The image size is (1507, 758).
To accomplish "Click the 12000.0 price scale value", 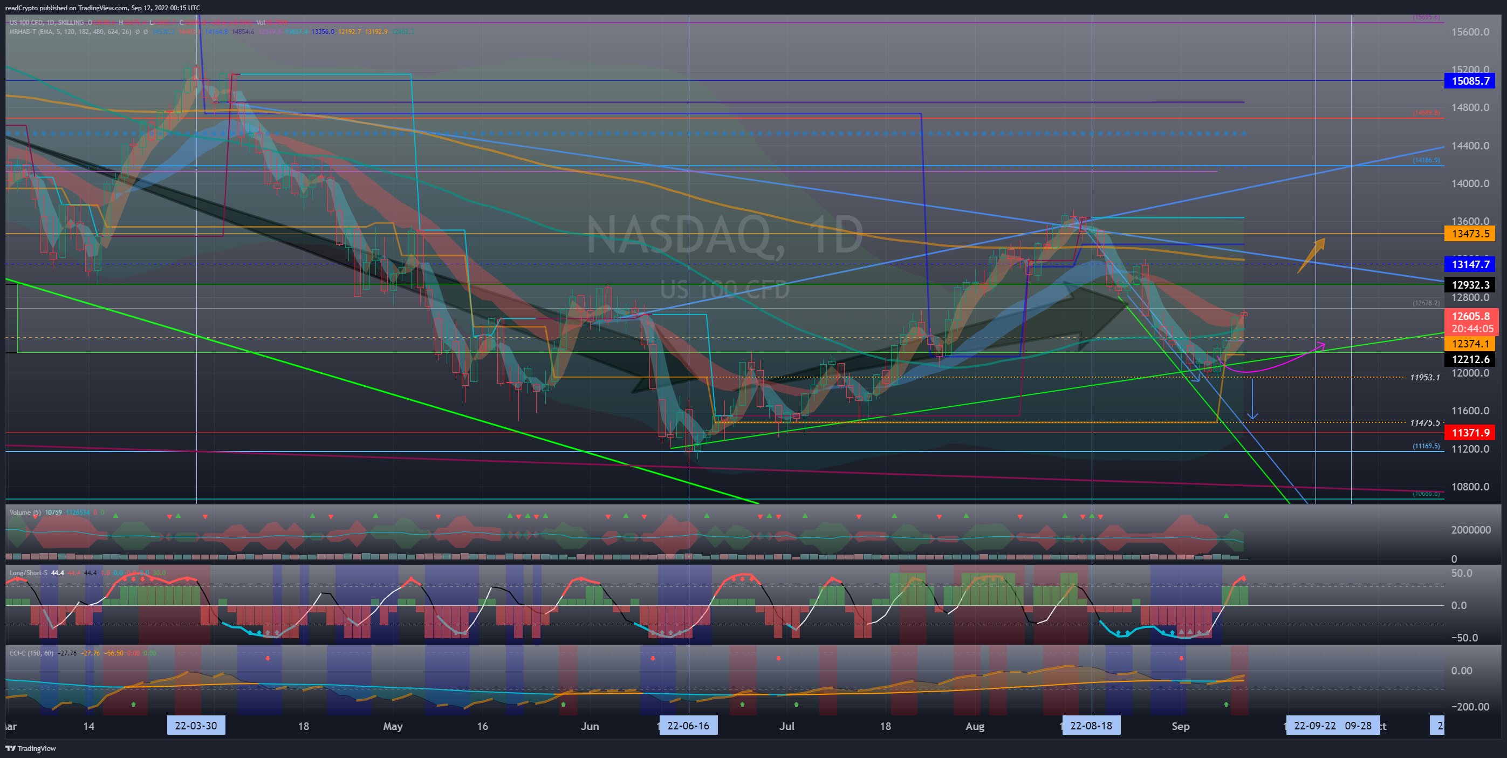I will pyautogui.click(x=1470, y=373).
